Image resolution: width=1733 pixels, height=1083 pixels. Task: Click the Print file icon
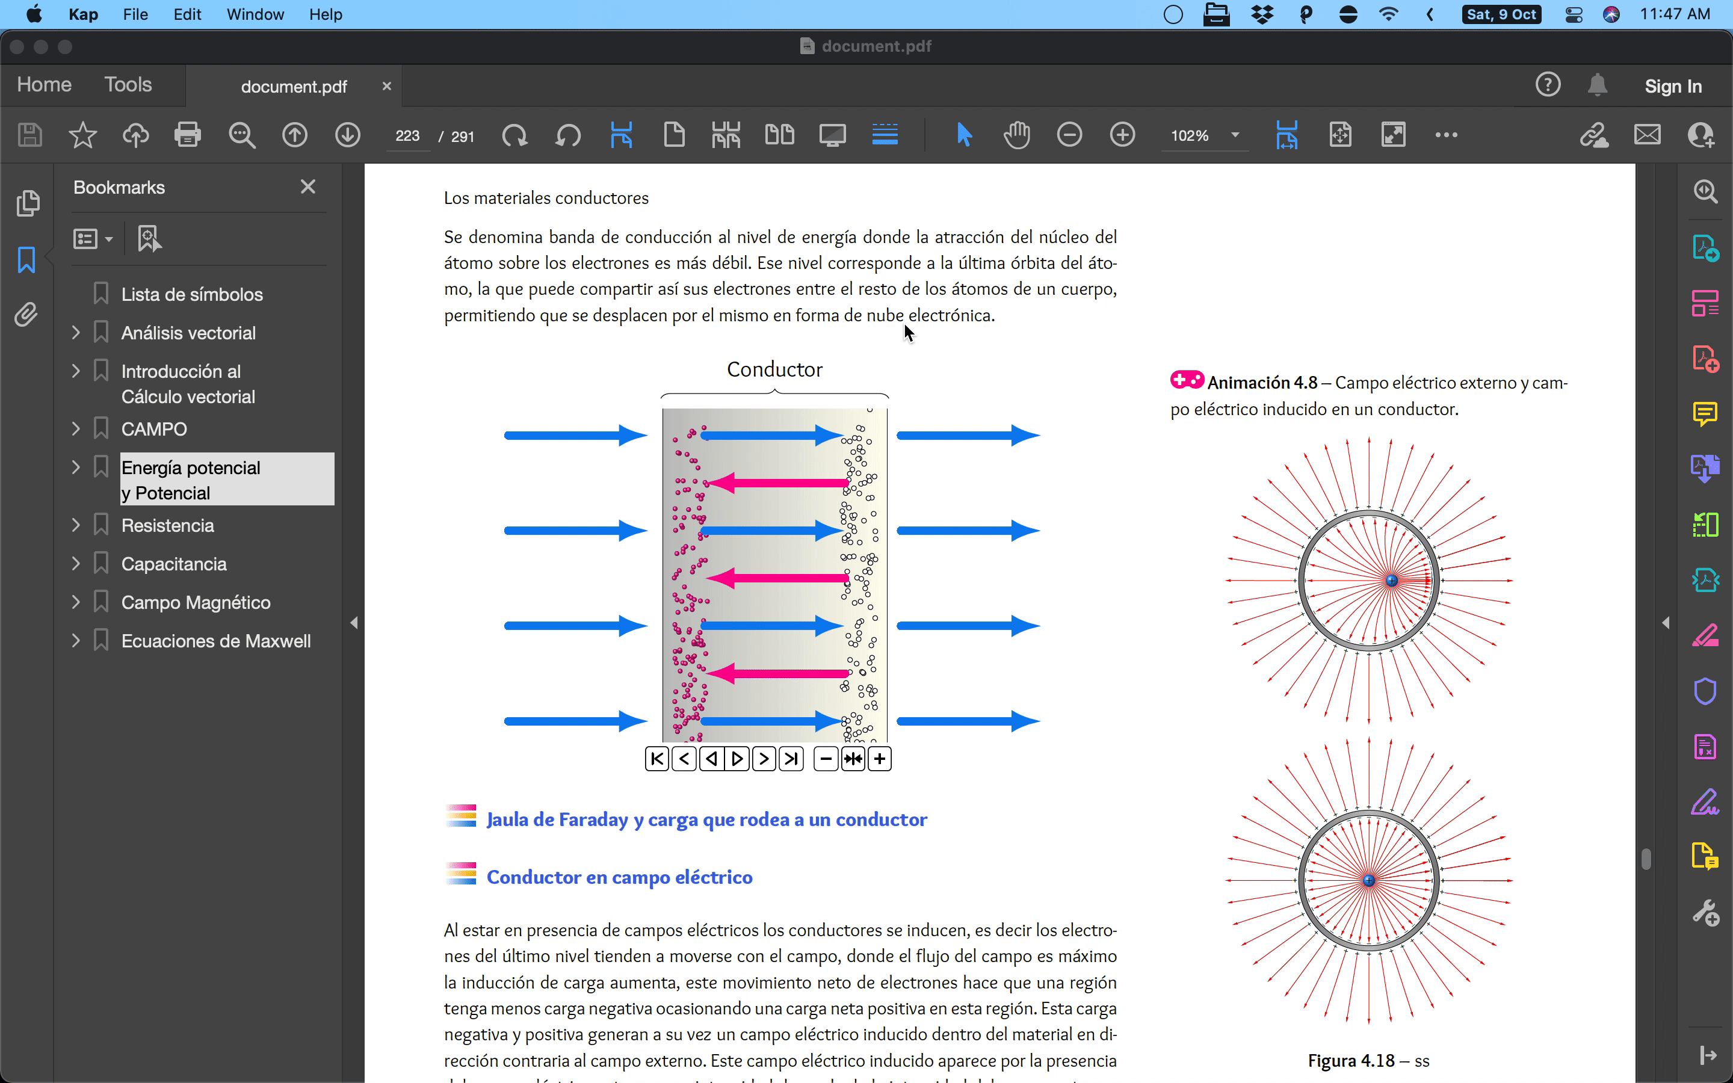(x=188, y=135)
